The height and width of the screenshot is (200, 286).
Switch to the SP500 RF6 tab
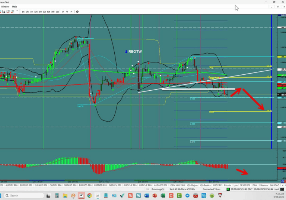click(245, 185)
